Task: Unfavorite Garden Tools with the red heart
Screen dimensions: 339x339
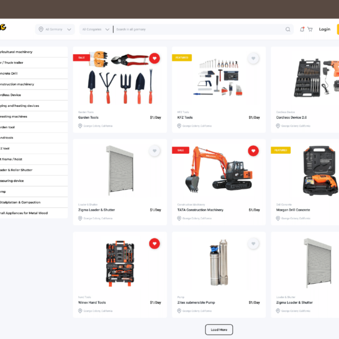Action: pyautogui.click(x=154, y=58)
